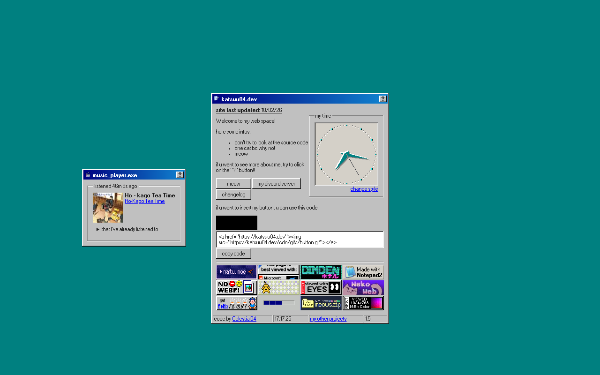
Task: Open the Celestial04 author link
Action: coord(244,319)
